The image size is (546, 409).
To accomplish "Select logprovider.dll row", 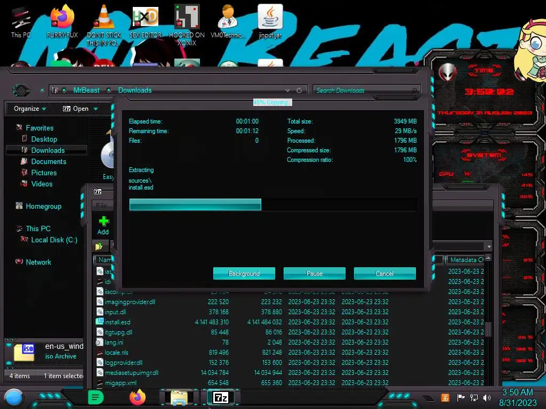I will pyautogui.click(x=290, y=362).
